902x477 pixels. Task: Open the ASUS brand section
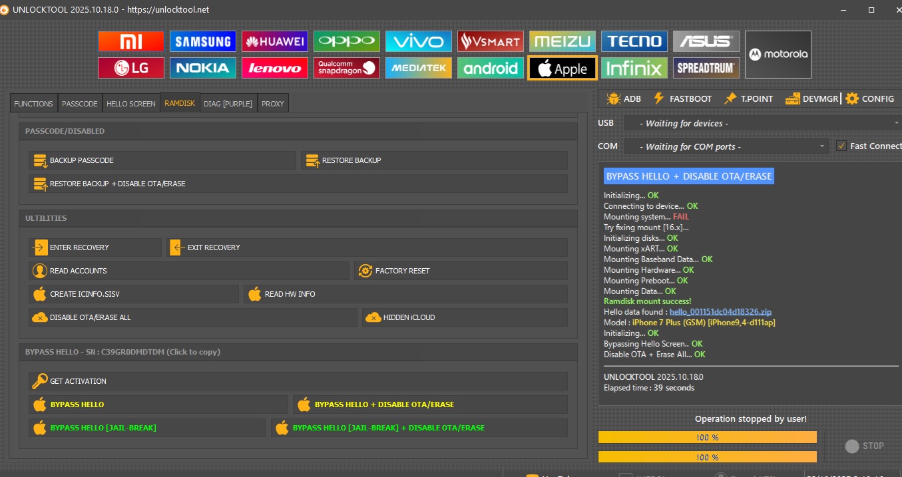[706, 41]
